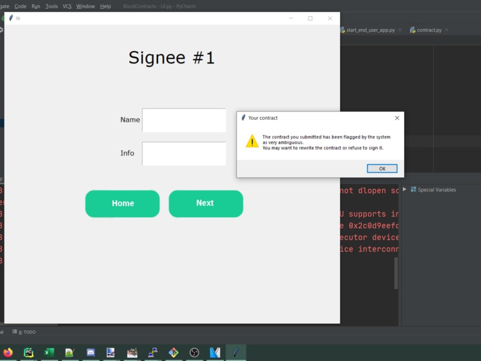481x361 pixels.
Task: Click the Next button in the Signee window
Action: (x=206, y=203)
